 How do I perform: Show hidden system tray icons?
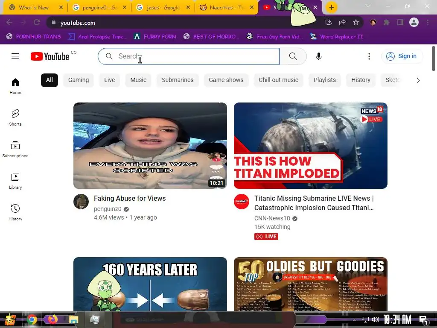(x=355, y=319)
